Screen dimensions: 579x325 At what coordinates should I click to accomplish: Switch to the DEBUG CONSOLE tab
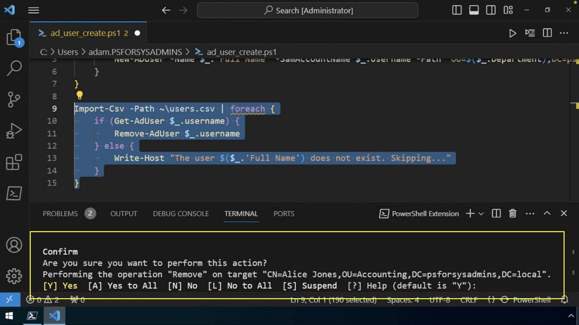[181, 214]
